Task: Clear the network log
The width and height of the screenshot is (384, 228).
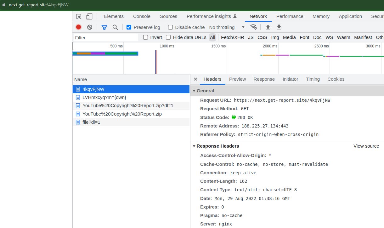Action: pyautogui.click(x=90, y=27)
